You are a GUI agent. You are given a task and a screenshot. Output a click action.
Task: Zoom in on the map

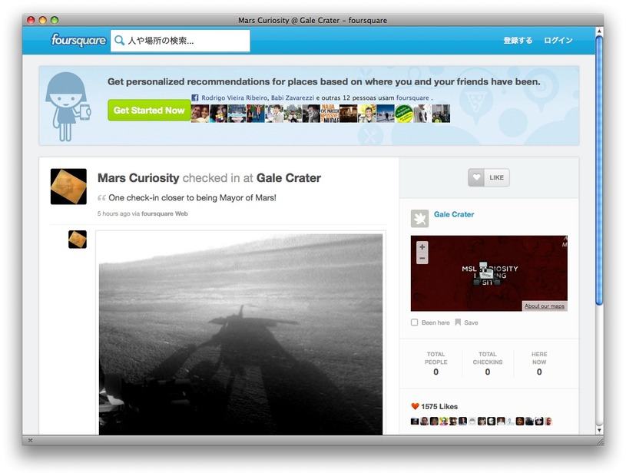(422, 247)
